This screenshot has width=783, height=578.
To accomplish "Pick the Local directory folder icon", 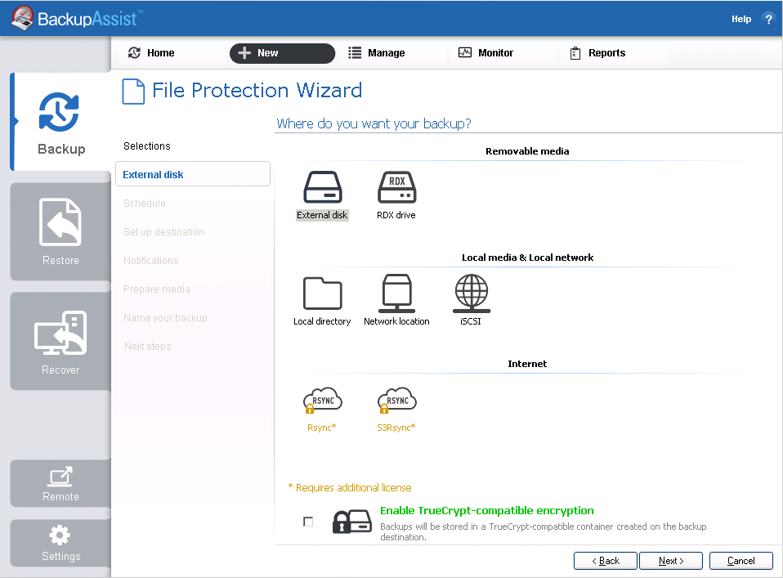I will click(323, 293).
